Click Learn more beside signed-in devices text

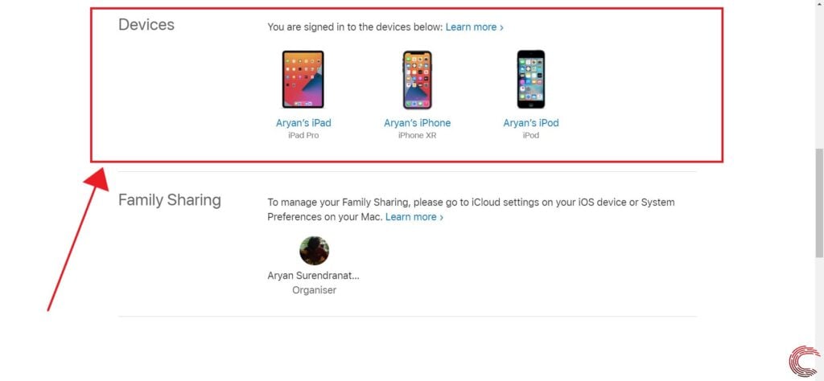[x=471, y=27]
